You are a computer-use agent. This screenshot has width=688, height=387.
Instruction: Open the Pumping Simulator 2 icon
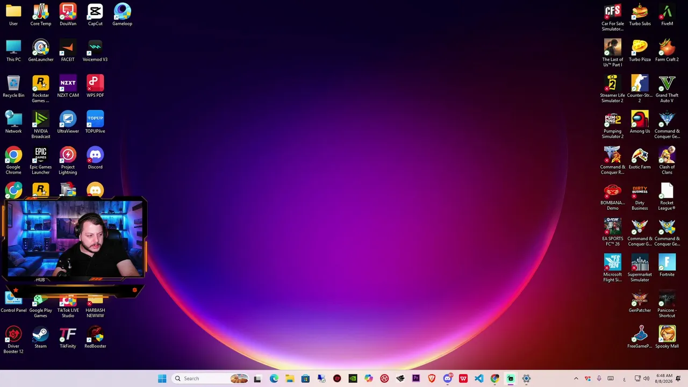tap(613, 125)
